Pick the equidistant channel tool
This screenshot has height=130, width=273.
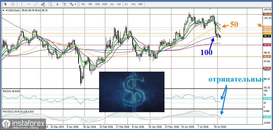(x=43, y=4)
